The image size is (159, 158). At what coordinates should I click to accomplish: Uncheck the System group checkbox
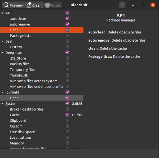pyautogui.click(x=67, y=103)
